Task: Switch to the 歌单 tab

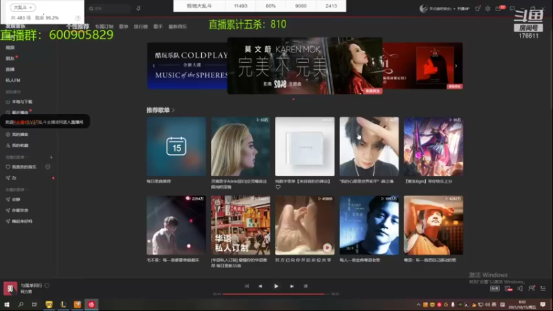Action: pyautogui.click(x=124, y=26)
